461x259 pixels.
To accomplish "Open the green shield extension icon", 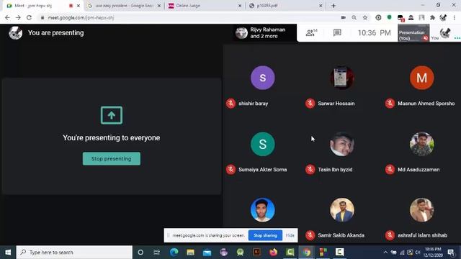I will [389, 17].
